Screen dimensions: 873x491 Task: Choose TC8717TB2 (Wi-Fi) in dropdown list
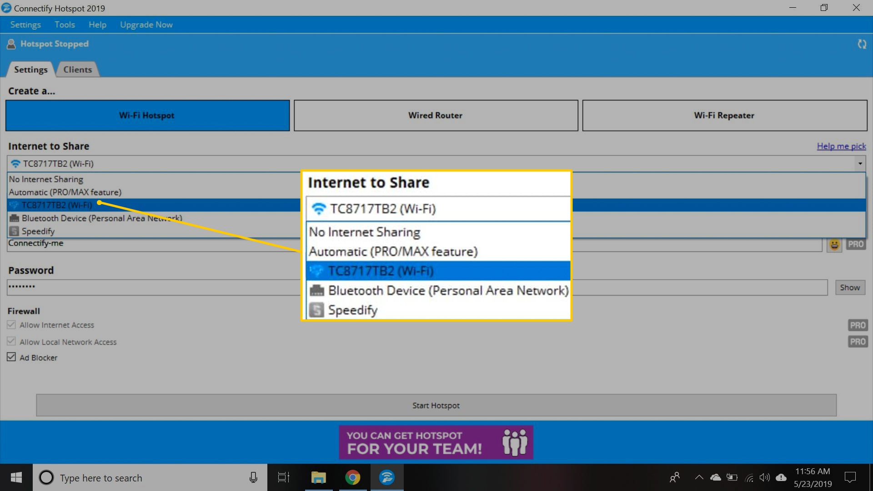tap(436, 205)
